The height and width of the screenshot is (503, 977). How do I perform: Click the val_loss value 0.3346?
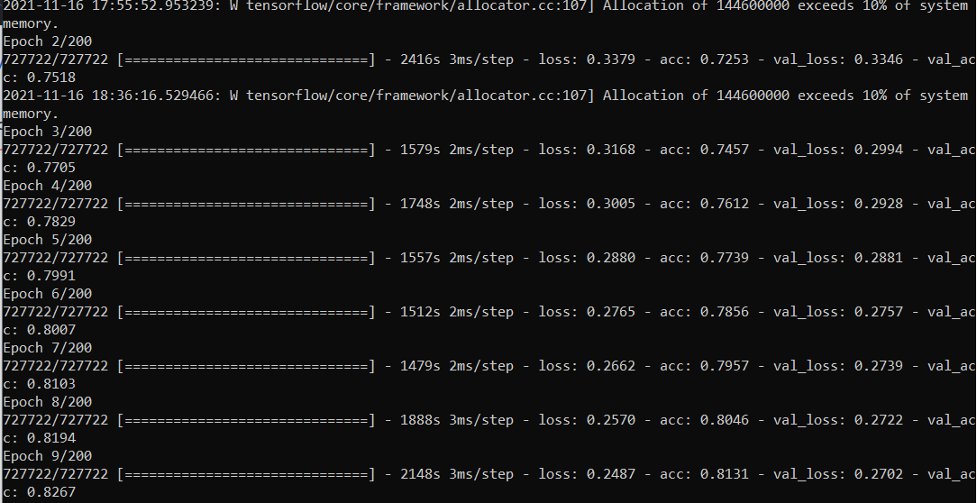pos(879,59)
